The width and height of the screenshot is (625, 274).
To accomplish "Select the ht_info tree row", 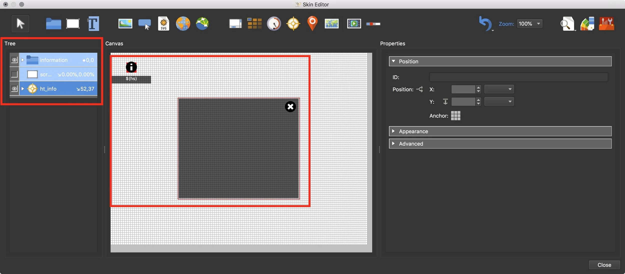I will [x=58, y=89].
